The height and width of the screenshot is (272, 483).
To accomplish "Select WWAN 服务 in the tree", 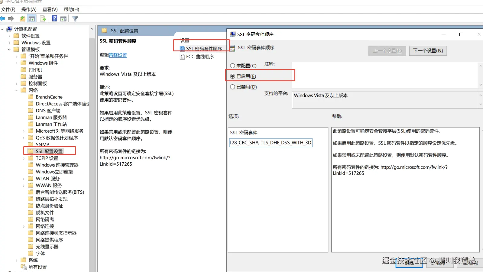I will pyautogui.click(x=49, y=185).
